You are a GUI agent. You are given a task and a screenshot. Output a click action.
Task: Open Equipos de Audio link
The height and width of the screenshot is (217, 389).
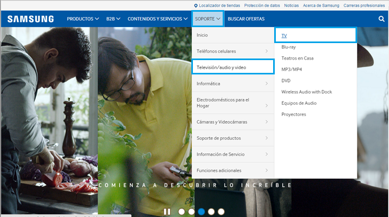[x=299, y=103]
